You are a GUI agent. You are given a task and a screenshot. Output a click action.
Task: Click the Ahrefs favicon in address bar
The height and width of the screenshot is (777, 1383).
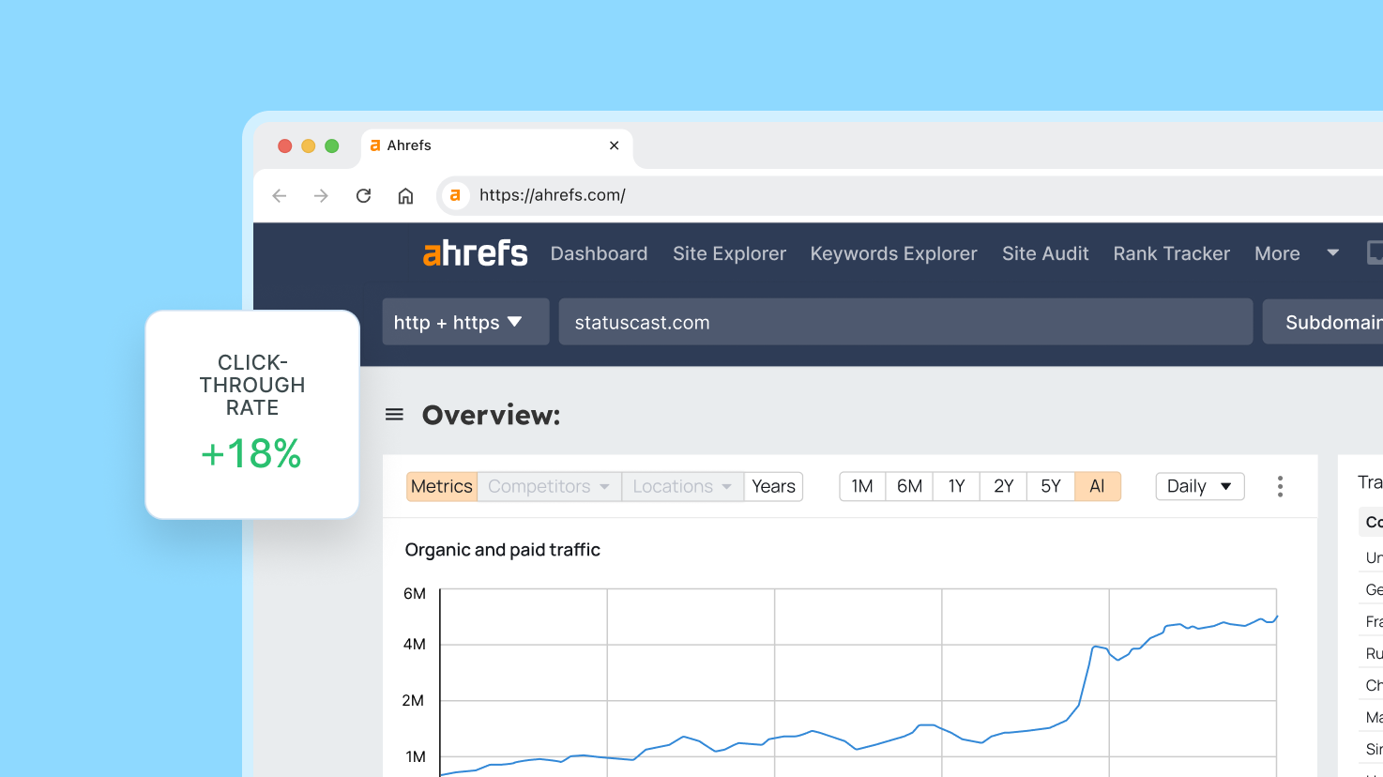pyautogui.click(x=455, y=195)
